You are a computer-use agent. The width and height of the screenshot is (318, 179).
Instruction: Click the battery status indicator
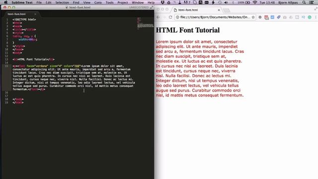click(x=243, y=2)
